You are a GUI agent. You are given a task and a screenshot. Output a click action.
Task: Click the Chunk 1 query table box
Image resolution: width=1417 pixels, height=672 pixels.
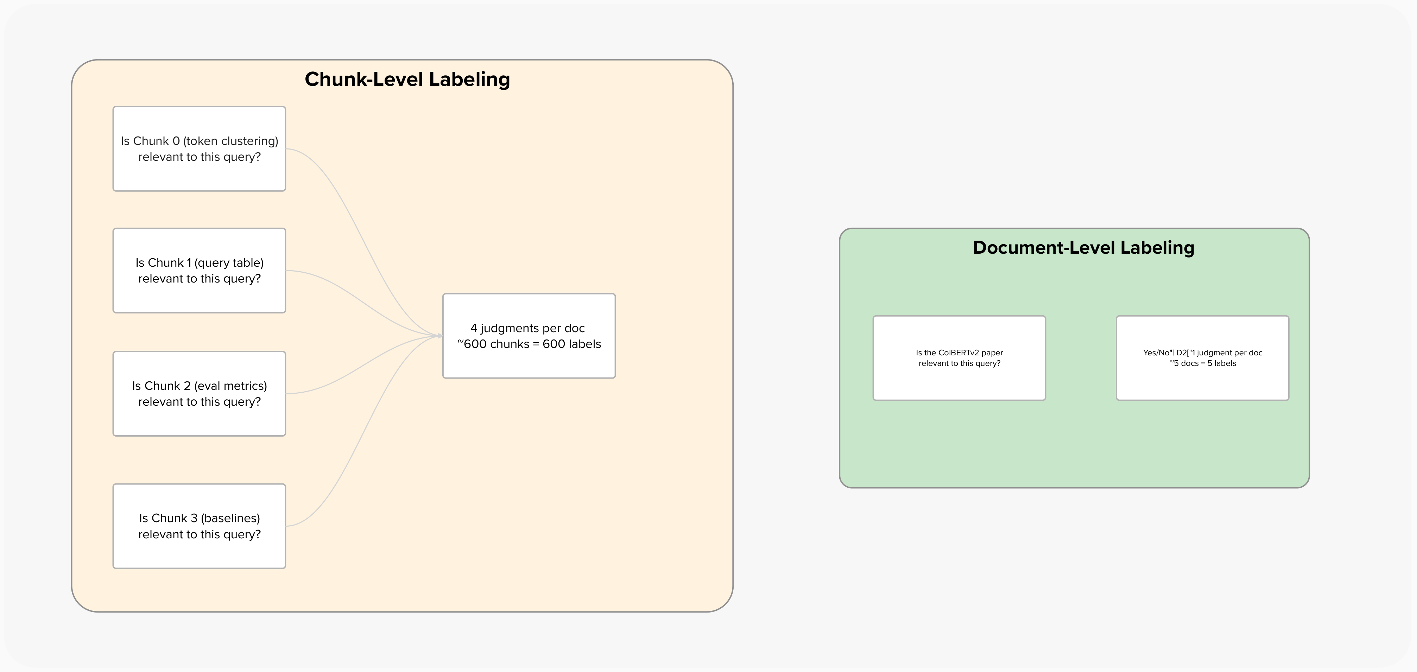[x=199, y=271]
